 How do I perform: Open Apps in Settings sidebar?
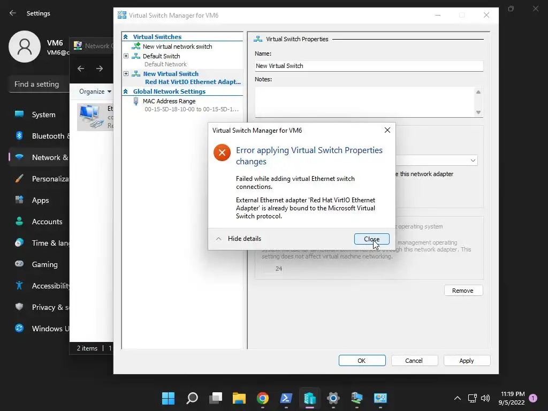[x=39, y=200]
